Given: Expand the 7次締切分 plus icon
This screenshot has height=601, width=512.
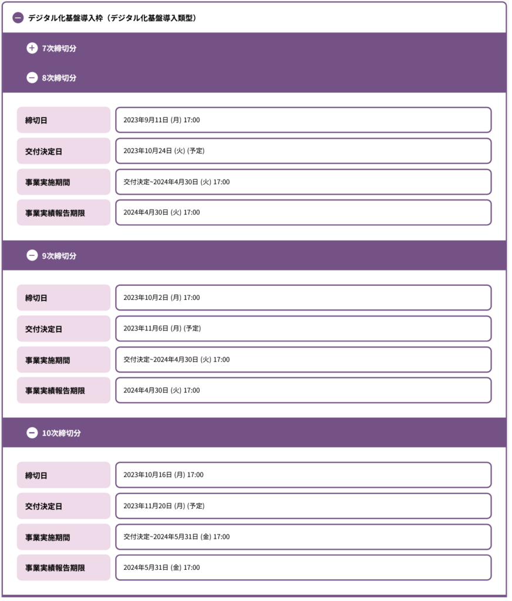Looking at the screenshot, I should pos(32,48).
